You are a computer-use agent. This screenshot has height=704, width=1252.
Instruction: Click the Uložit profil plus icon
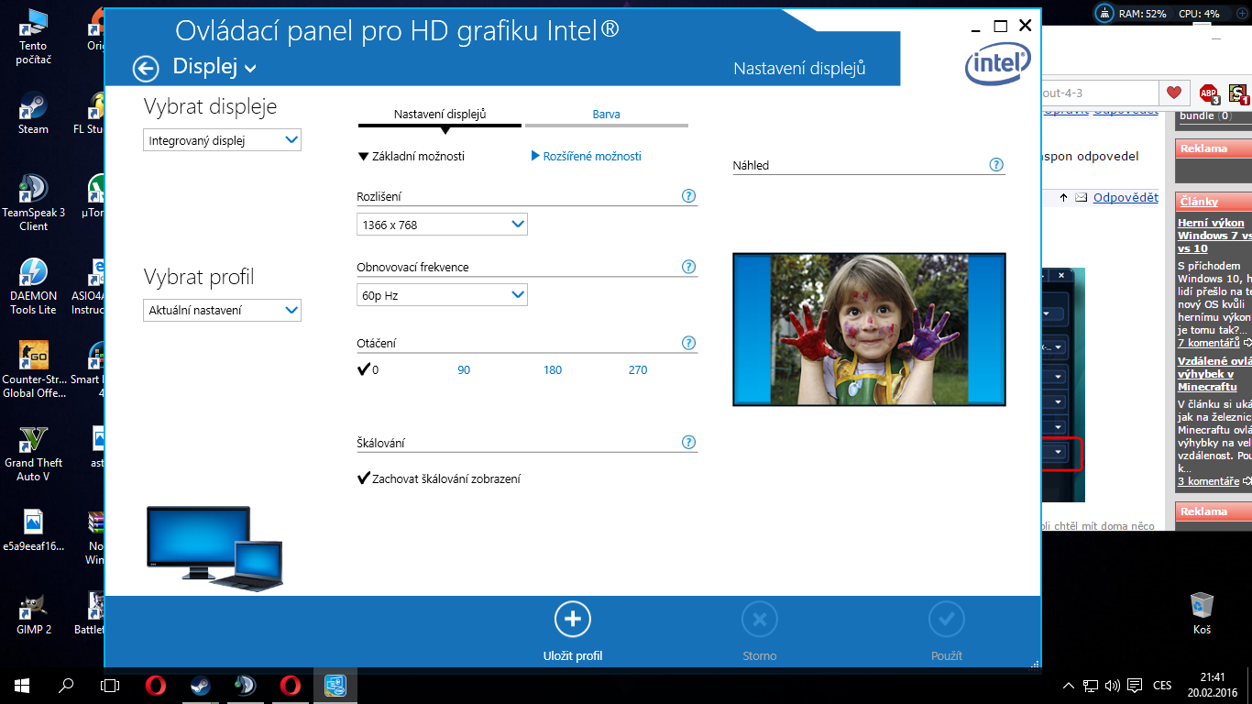[x=573, y=620]
